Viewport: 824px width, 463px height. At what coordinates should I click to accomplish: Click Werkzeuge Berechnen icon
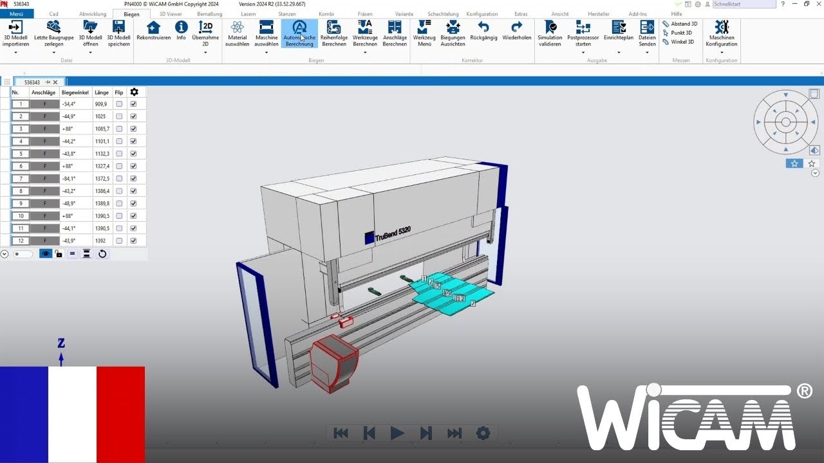point(365,27)
